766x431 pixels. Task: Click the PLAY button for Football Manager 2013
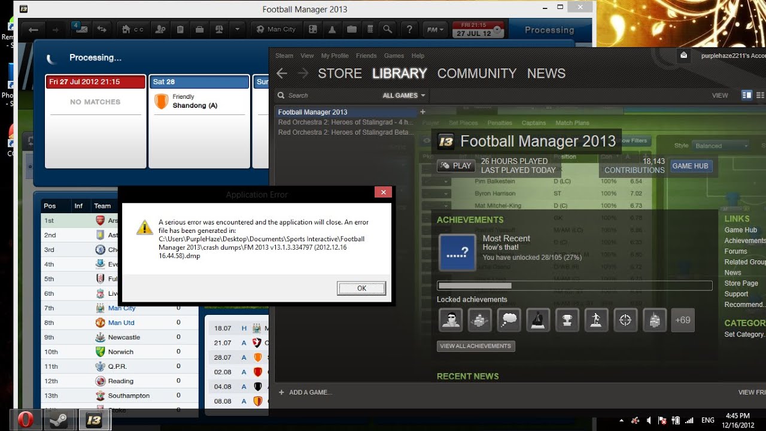pos(456,166)
